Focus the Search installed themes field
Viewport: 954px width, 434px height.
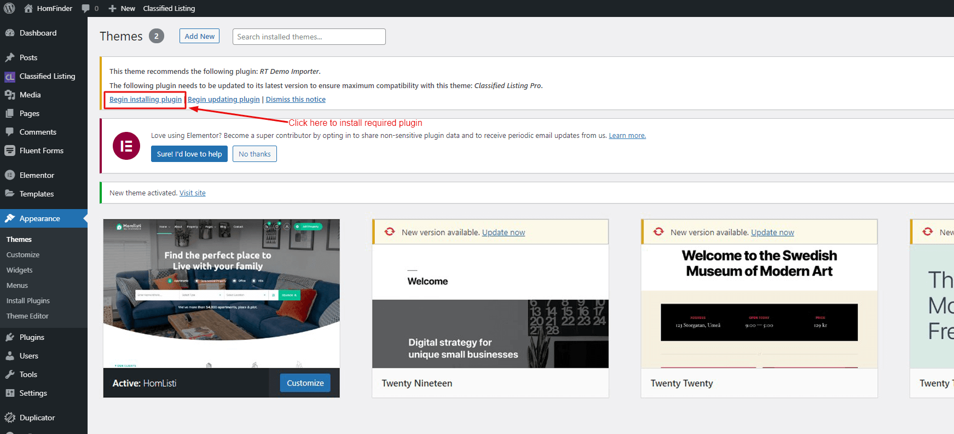pos(309,37)
